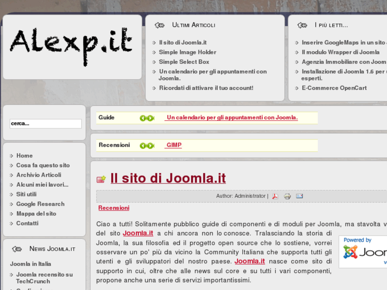Click the print icon in article header
This screenshot has height=290, width=387.
287,196
